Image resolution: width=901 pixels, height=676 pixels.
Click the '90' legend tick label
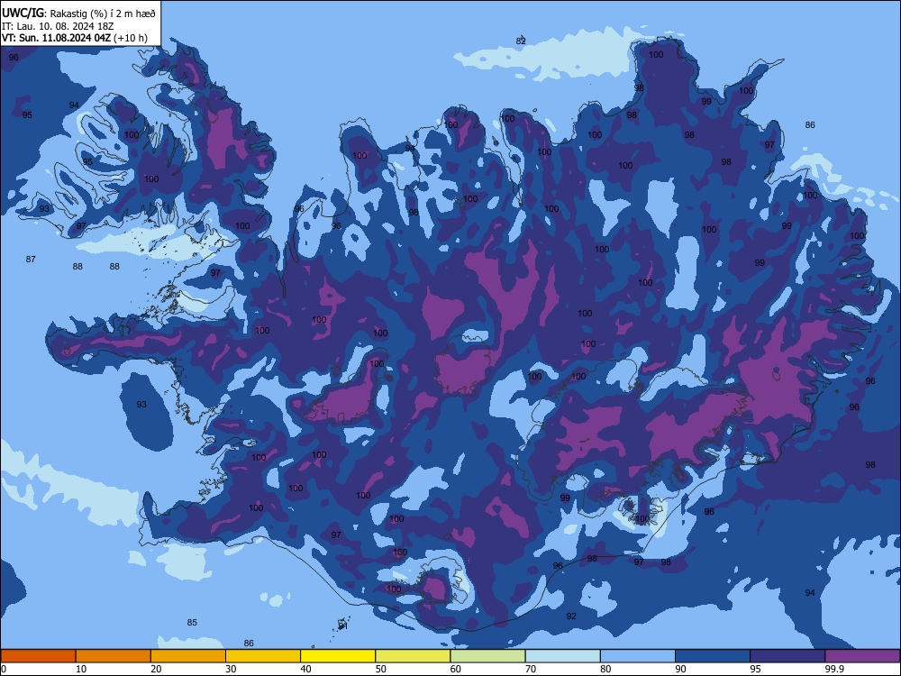[x=680, y=669]
